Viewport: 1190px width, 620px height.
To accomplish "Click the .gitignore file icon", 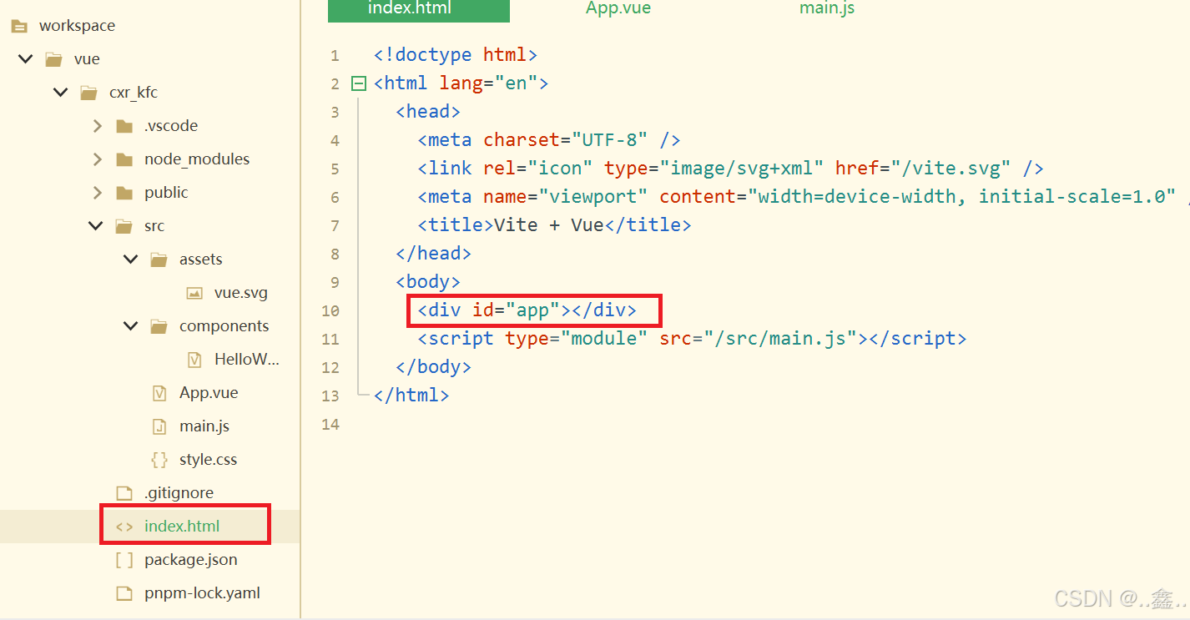I will (124, 493).
